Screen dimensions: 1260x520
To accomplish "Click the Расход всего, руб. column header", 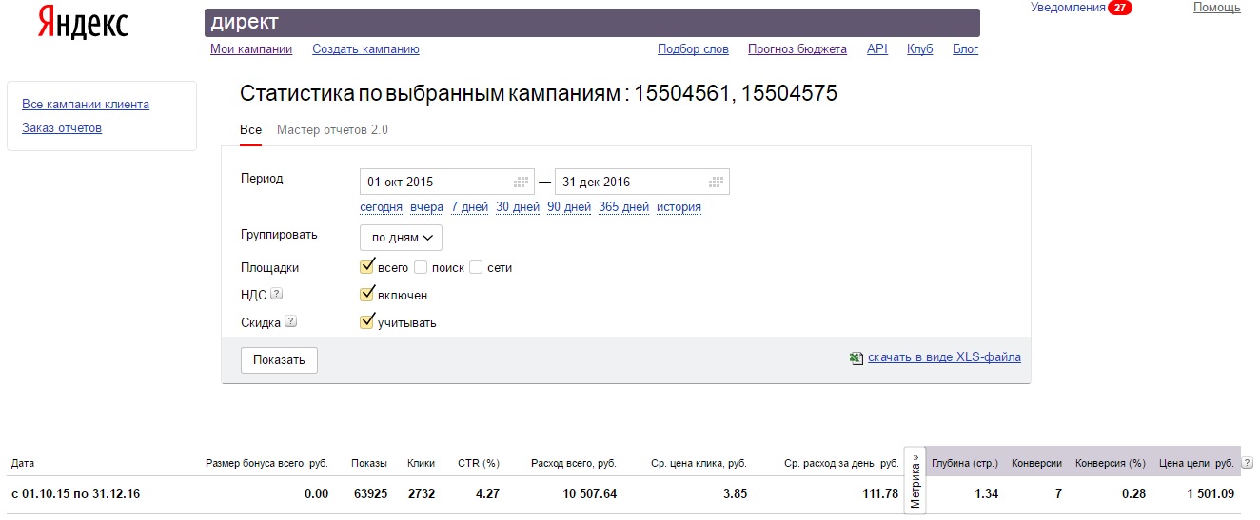I will point(574,464).
